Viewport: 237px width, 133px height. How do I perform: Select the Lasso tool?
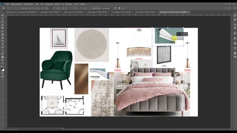pos(3,22)
